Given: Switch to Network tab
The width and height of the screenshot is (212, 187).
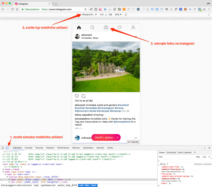Looking at the screenshot, I should point(50,148).
